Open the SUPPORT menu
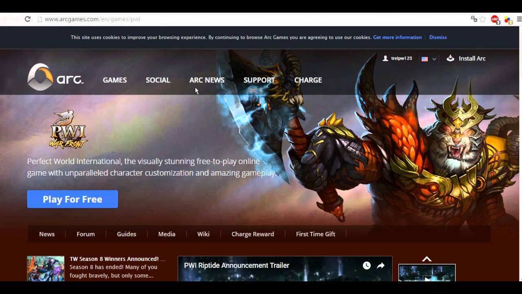 tap(259, 80)
